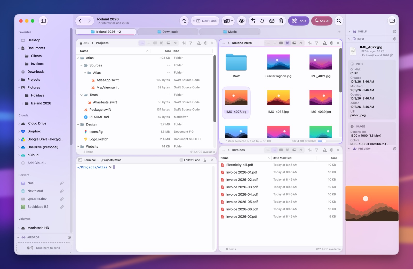Switch to the Music tab
This screenshot has height=269, width=413.
[230, 32]
